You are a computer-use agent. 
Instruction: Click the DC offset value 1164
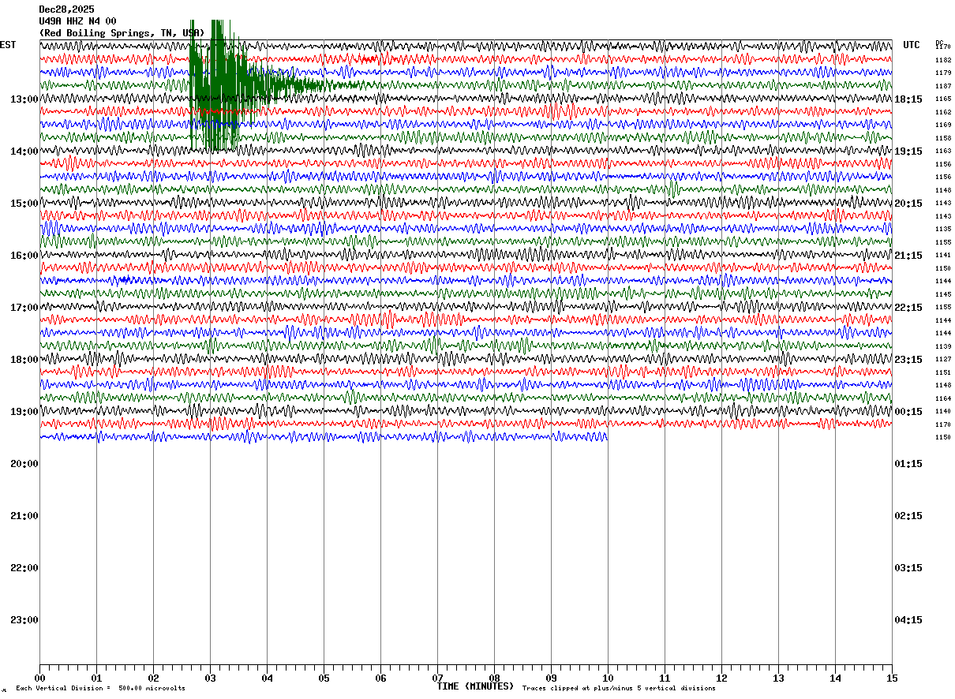click(x=943, y=398)
